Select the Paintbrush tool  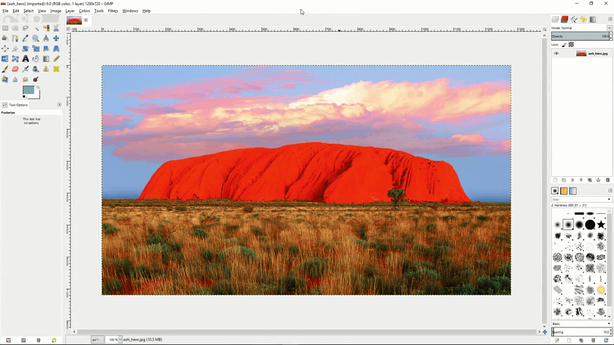point(5,69)
